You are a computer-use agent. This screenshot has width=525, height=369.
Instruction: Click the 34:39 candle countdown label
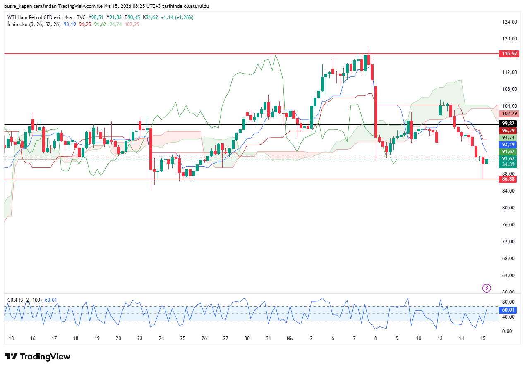pos(509,164)
